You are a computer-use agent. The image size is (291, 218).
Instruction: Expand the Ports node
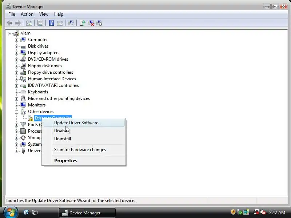(16, 125)
